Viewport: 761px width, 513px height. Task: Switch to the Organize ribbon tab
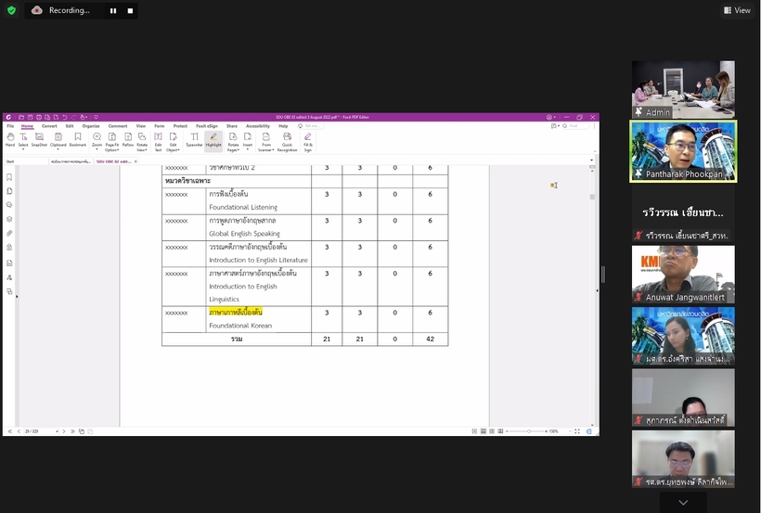coord(91,126)
